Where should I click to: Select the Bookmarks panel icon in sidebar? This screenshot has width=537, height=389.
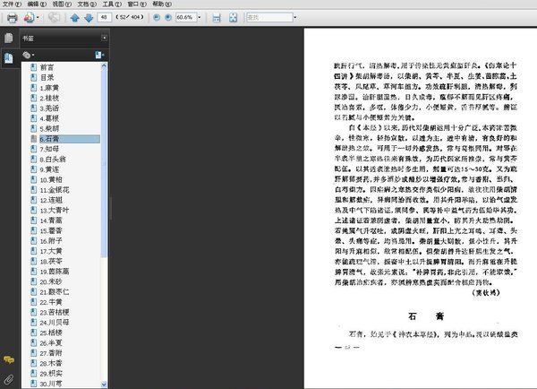tap(9, 58)
